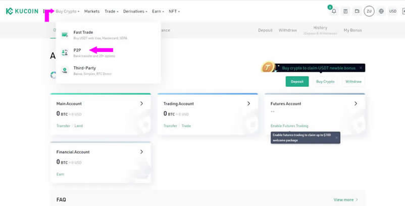
Task: Click the Main Account title
Action: 69,104
